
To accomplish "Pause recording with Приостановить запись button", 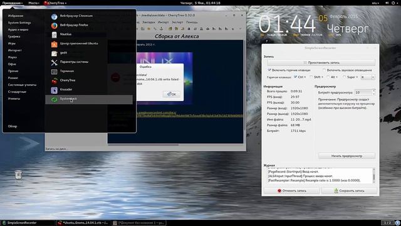I will pyautogui.click(x=321, y=63).
